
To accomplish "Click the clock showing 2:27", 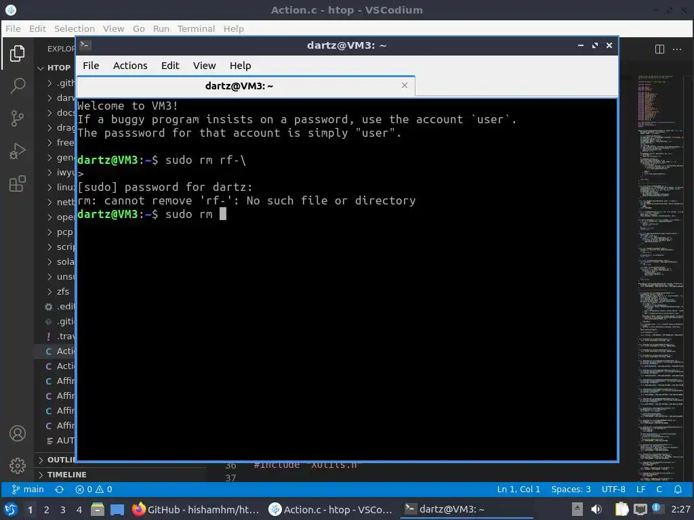I will tap(680, 509).
